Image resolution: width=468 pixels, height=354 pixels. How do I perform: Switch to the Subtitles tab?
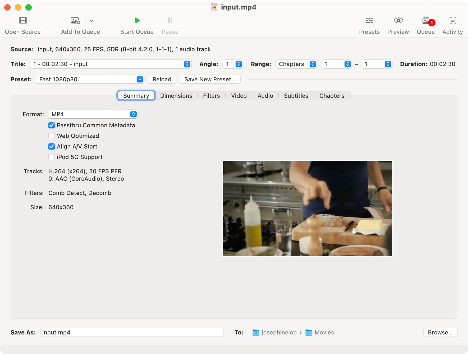[x=296, y=96]
